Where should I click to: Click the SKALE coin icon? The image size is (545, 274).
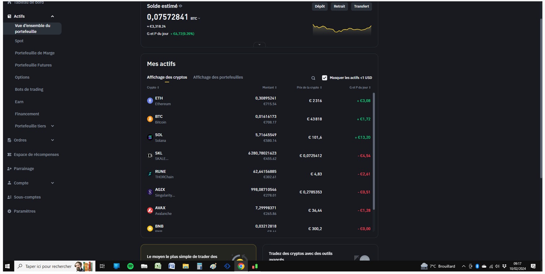[150, 156]
